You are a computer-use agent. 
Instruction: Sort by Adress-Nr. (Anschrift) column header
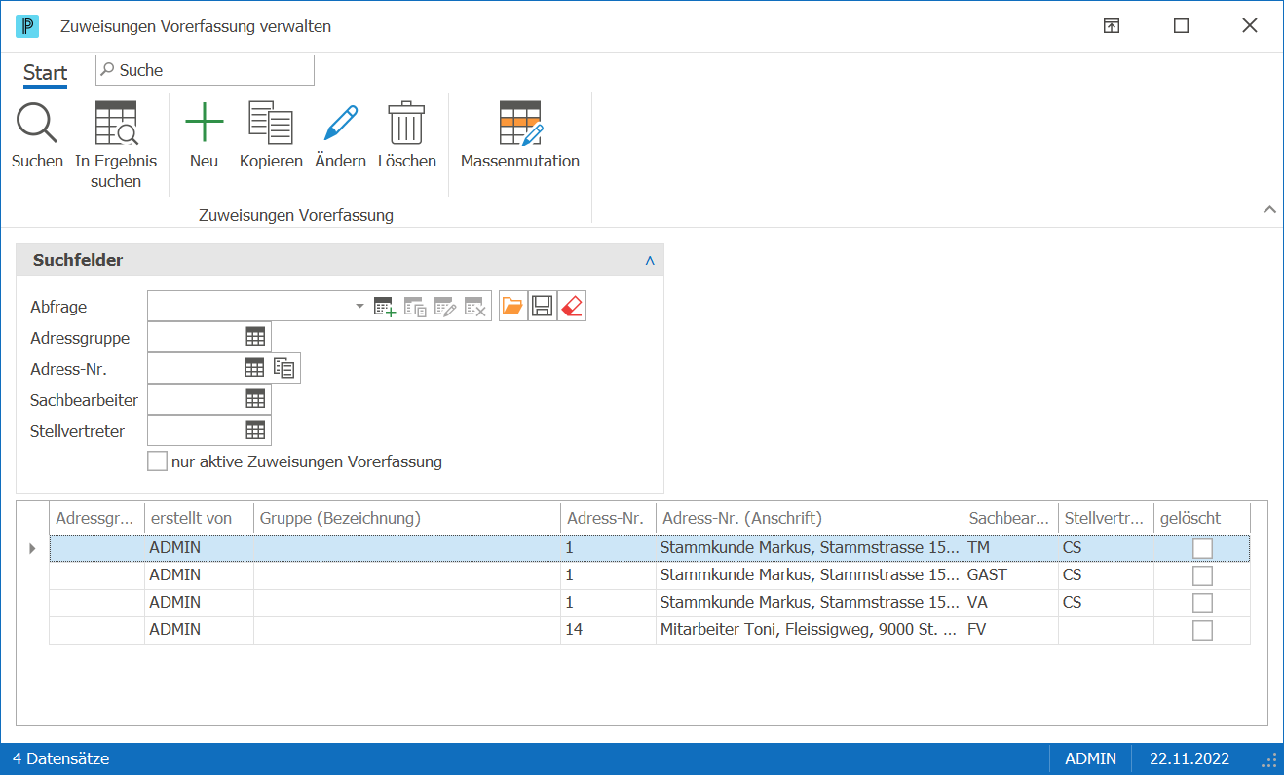point(810,518)
